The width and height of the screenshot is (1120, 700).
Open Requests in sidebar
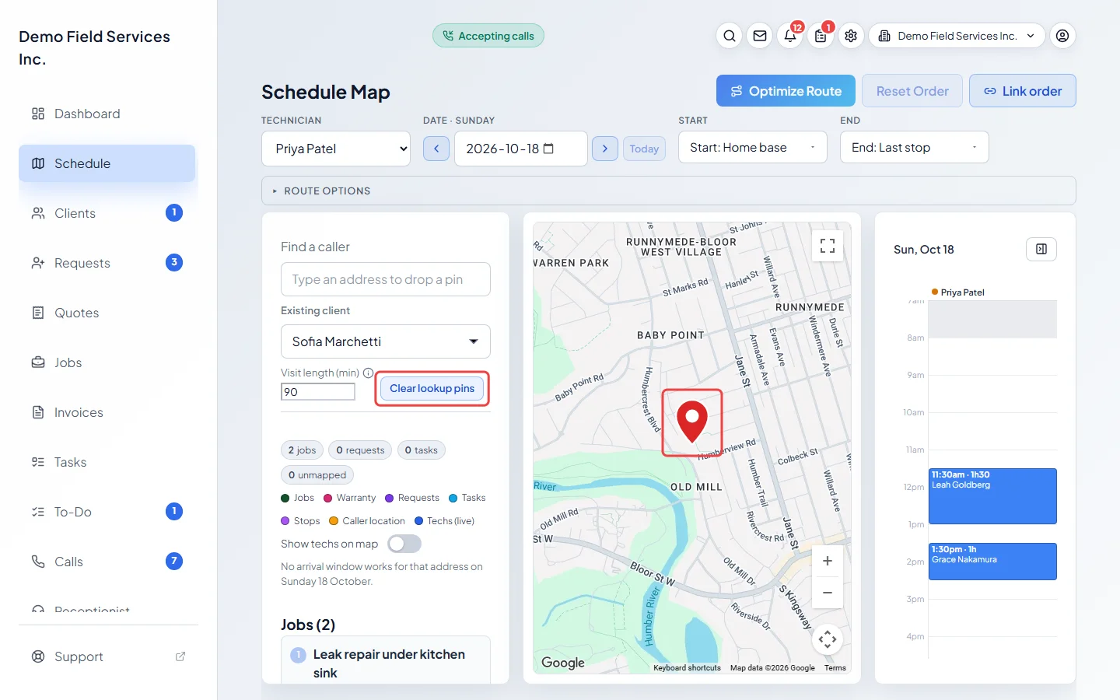107,263
